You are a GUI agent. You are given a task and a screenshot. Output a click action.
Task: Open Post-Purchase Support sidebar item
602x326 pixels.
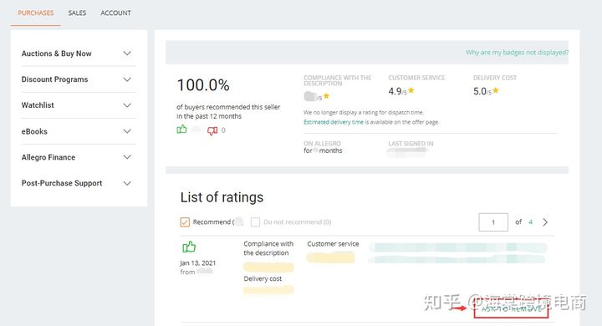[x=62, y=183]
